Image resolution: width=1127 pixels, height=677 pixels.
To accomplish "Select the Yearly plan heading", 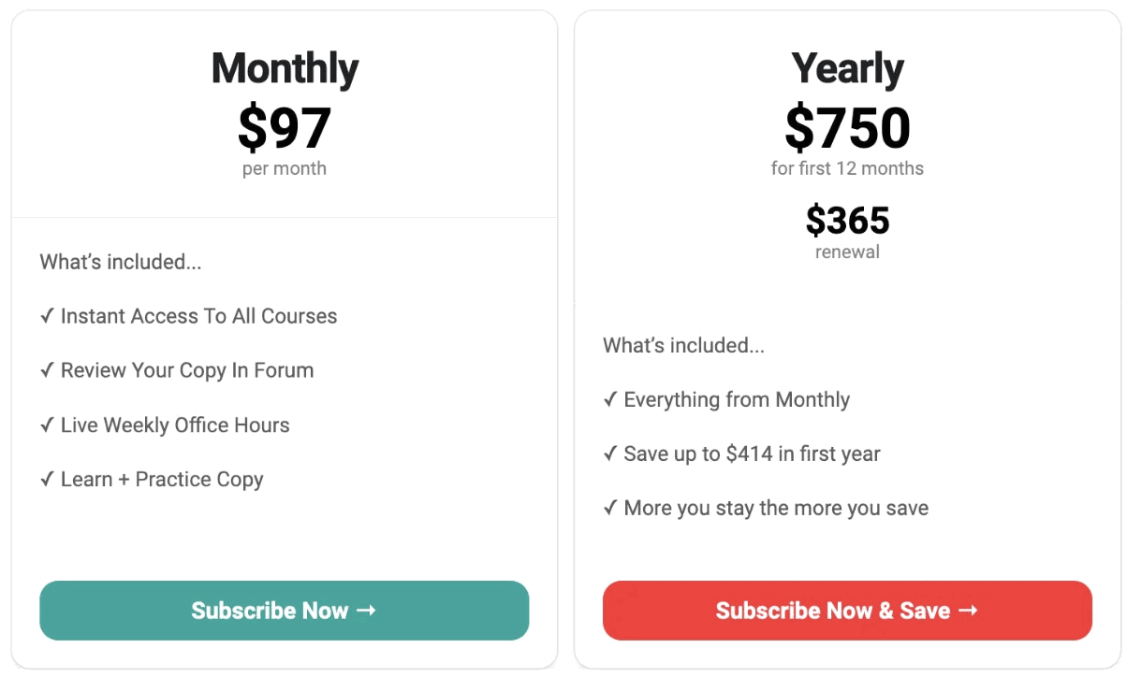I will (x=847, y=68).
